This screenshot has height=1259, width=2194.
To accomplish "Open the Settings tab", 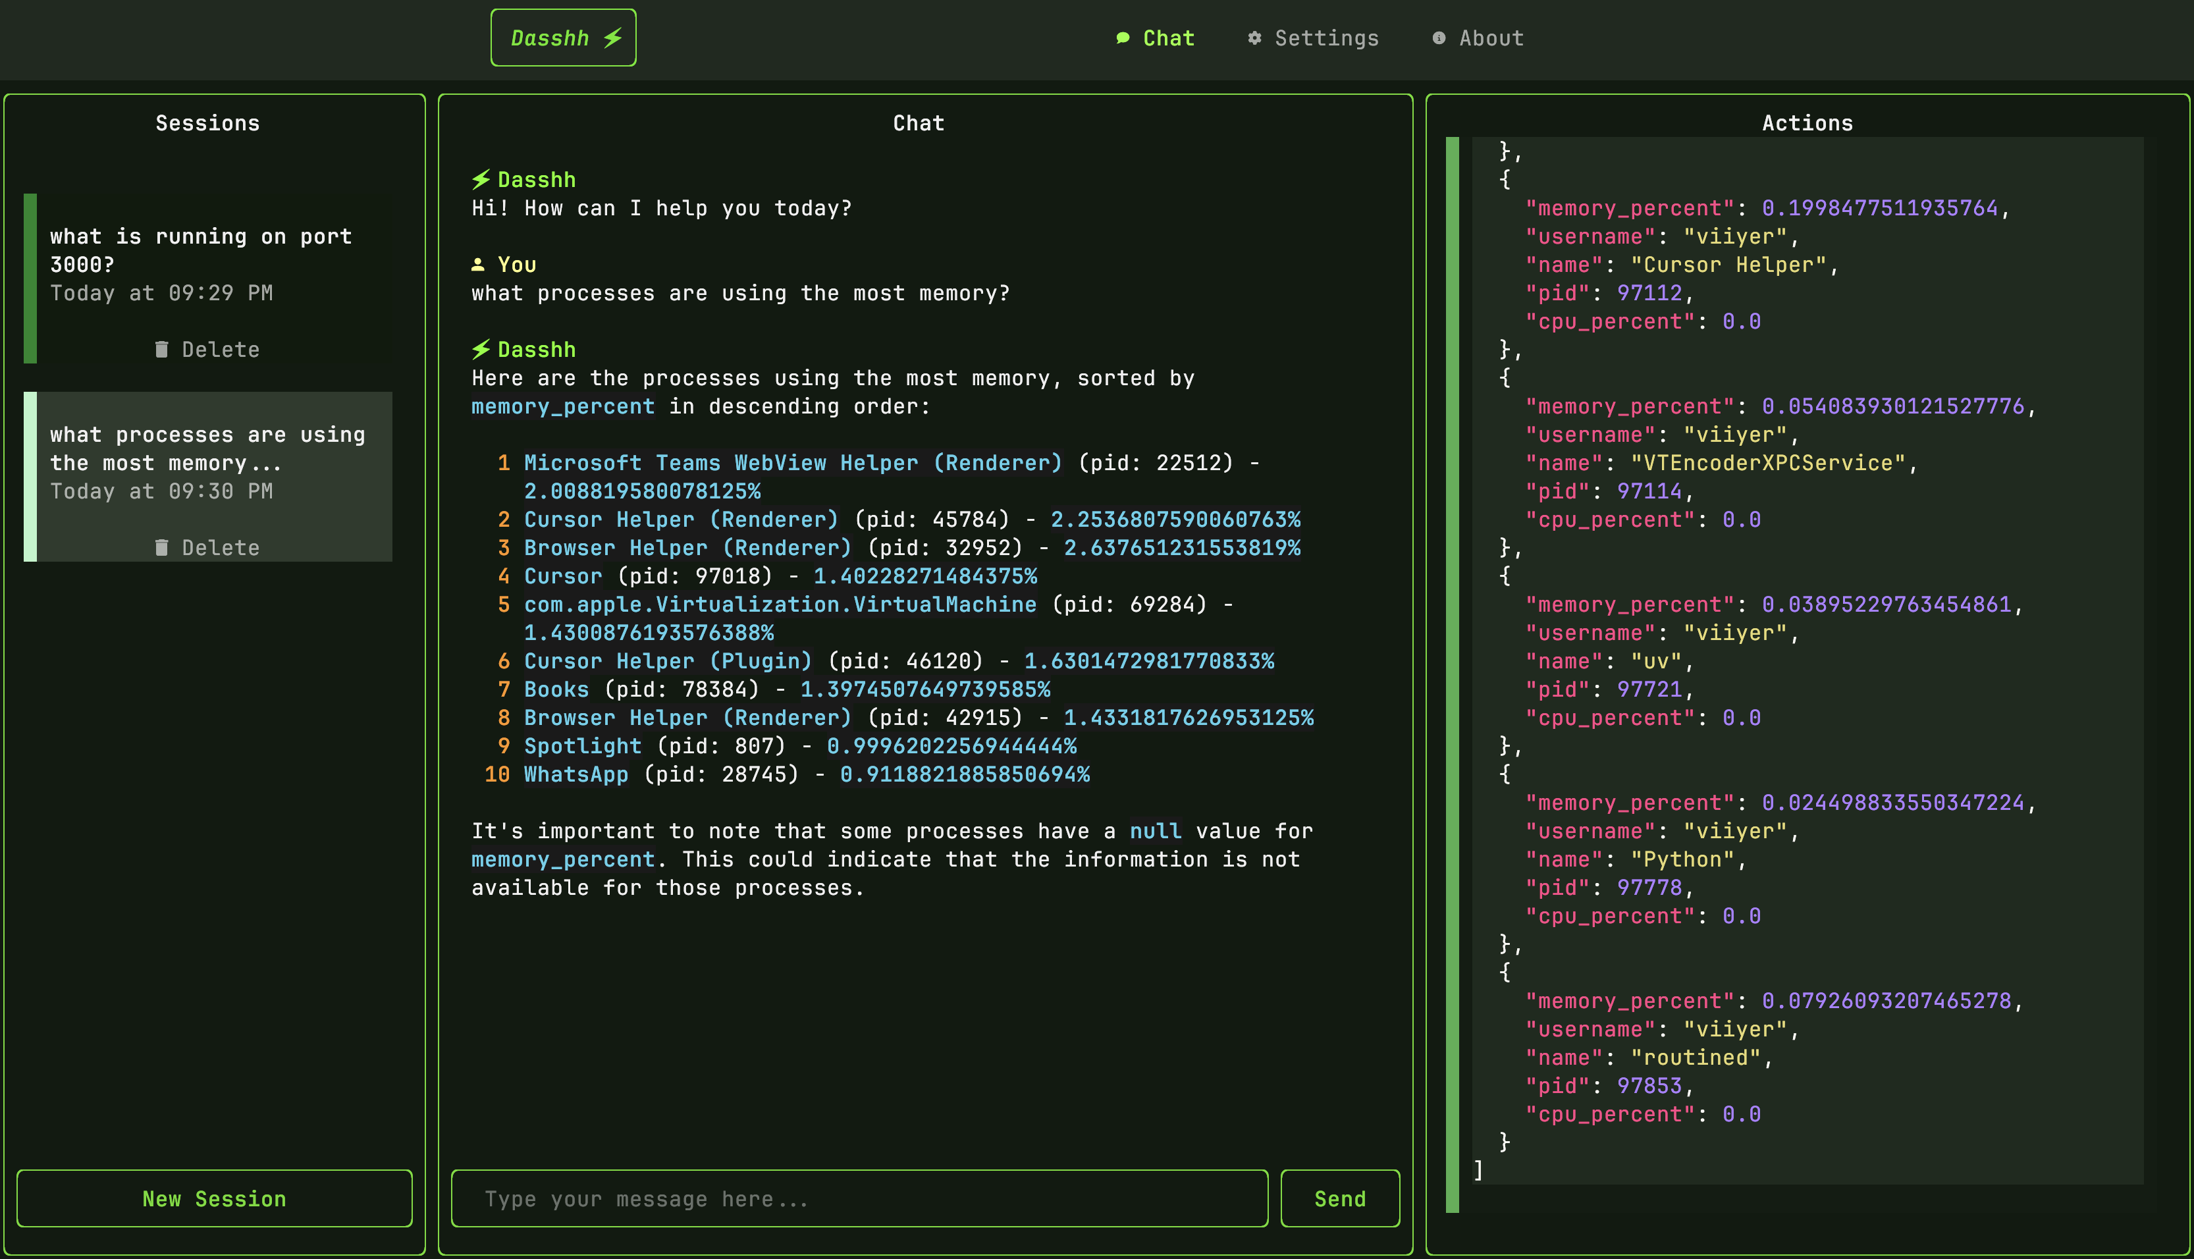I will tap(1313, 38).
